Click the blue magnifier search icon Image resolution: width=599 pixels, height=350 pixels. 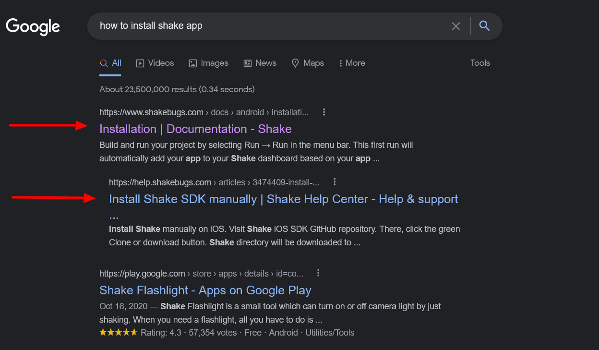pos(484,26)
